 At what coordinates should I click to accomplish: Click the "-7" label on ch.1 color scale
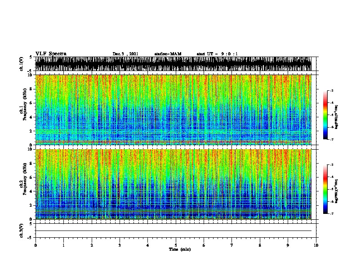(x=332, y=139)
